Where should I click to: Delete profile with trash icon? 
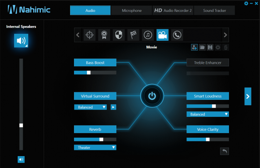226,47
